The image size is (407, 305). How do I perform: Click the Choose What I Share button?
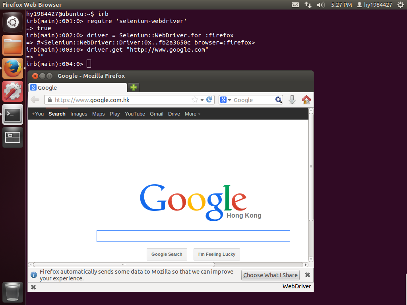tap(270, 275)
